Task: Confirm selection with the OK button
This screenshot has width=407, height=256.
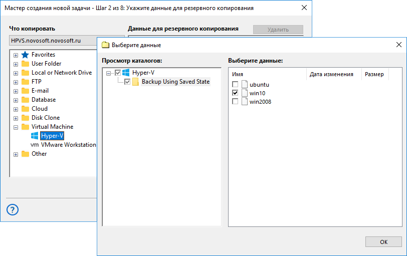Action: pyautogui.click(x=383, y=242)
